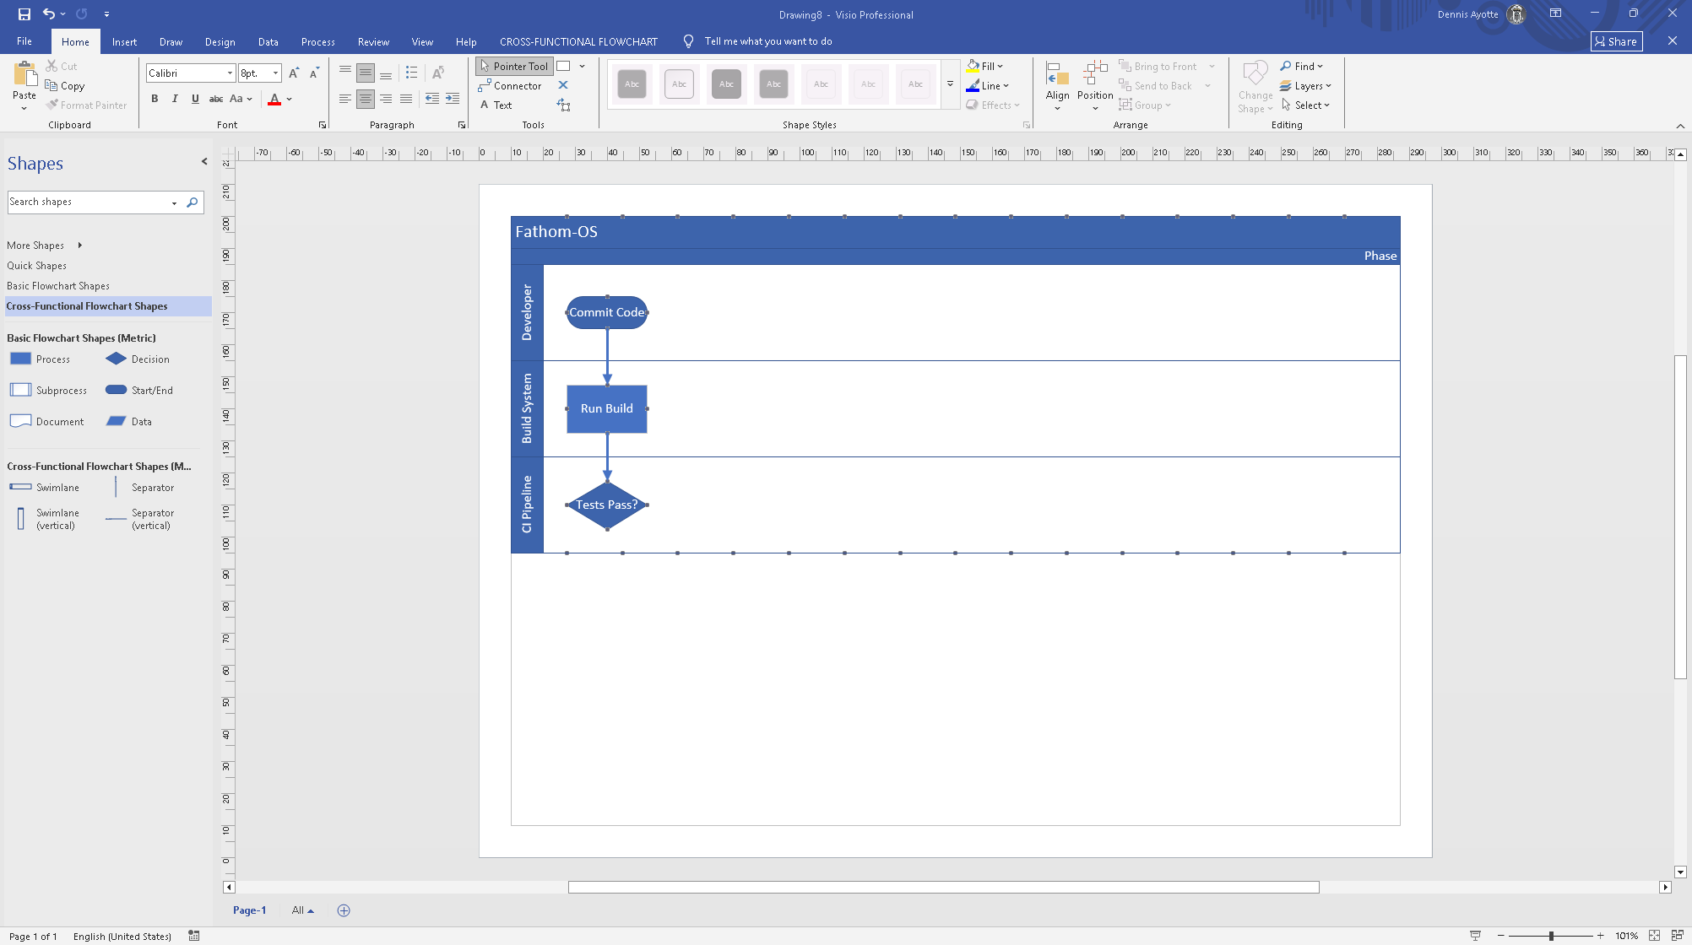This screenshot has width=1692, height=945.
Task: Toggle Strikethrough formatting
Action: pos(216,99)
